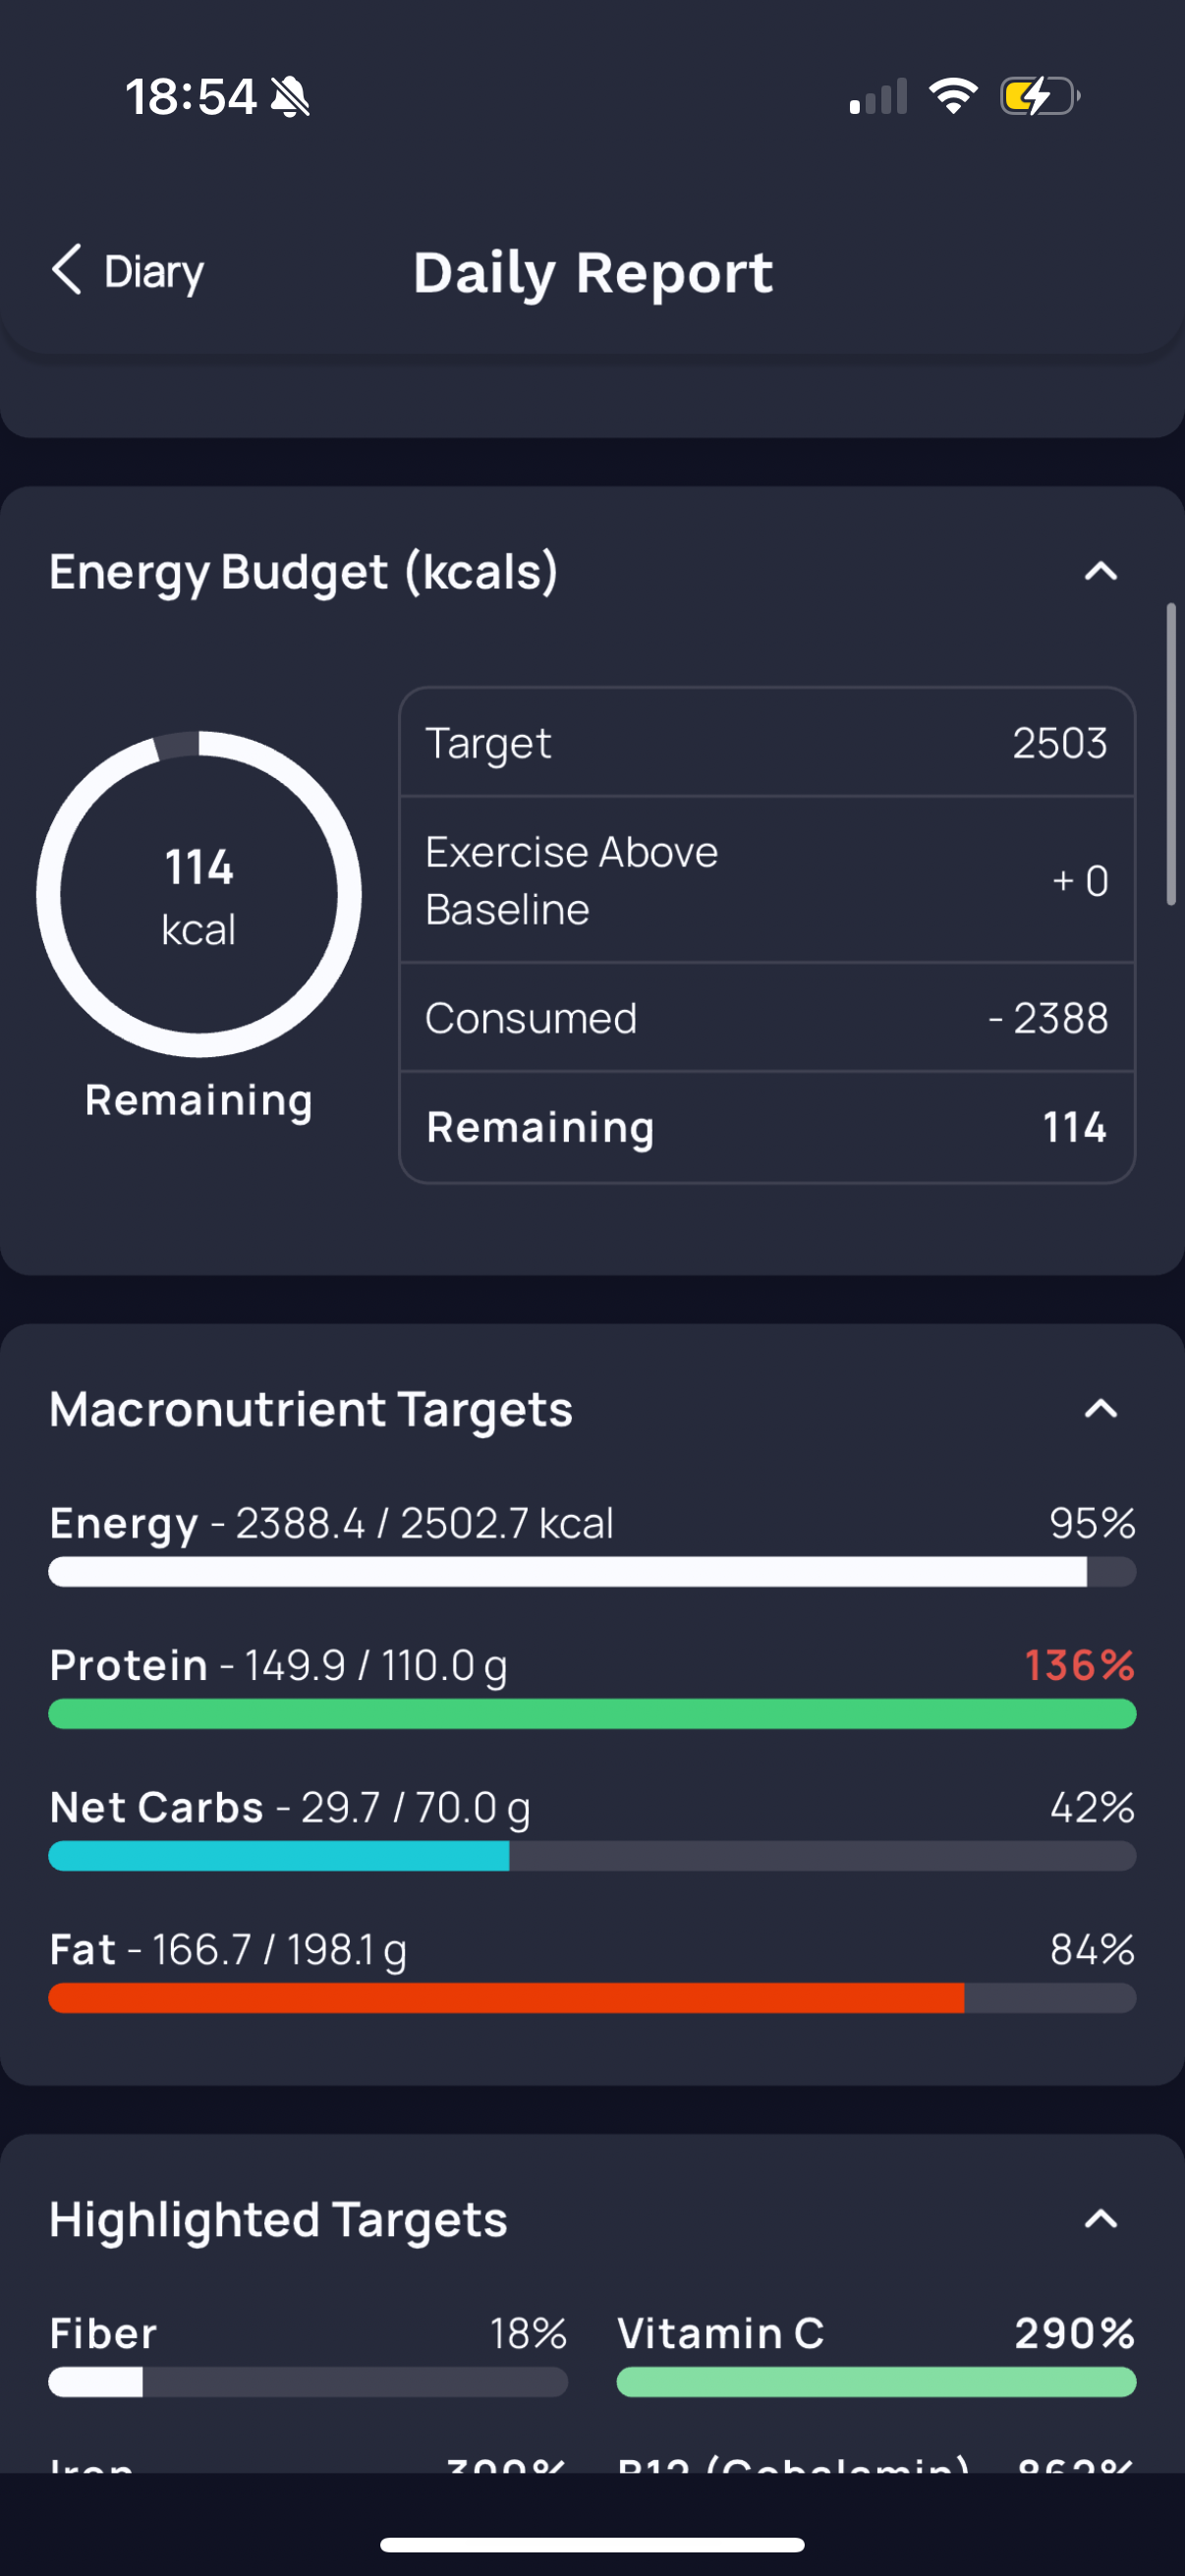
Task: Open the Consumed 2388 row
Action: click(x=767, y=1018)
